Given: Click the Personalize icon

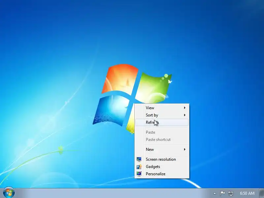Looking at the screenshot, I should [x=139, y=174].
